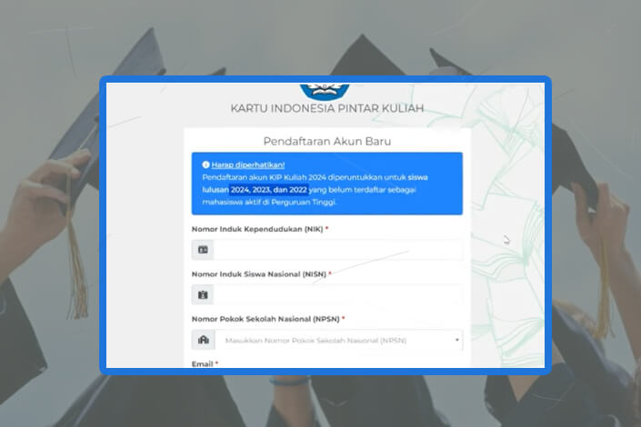Click the 'Harap diperhatikan!' link

(x=247, y=164)
